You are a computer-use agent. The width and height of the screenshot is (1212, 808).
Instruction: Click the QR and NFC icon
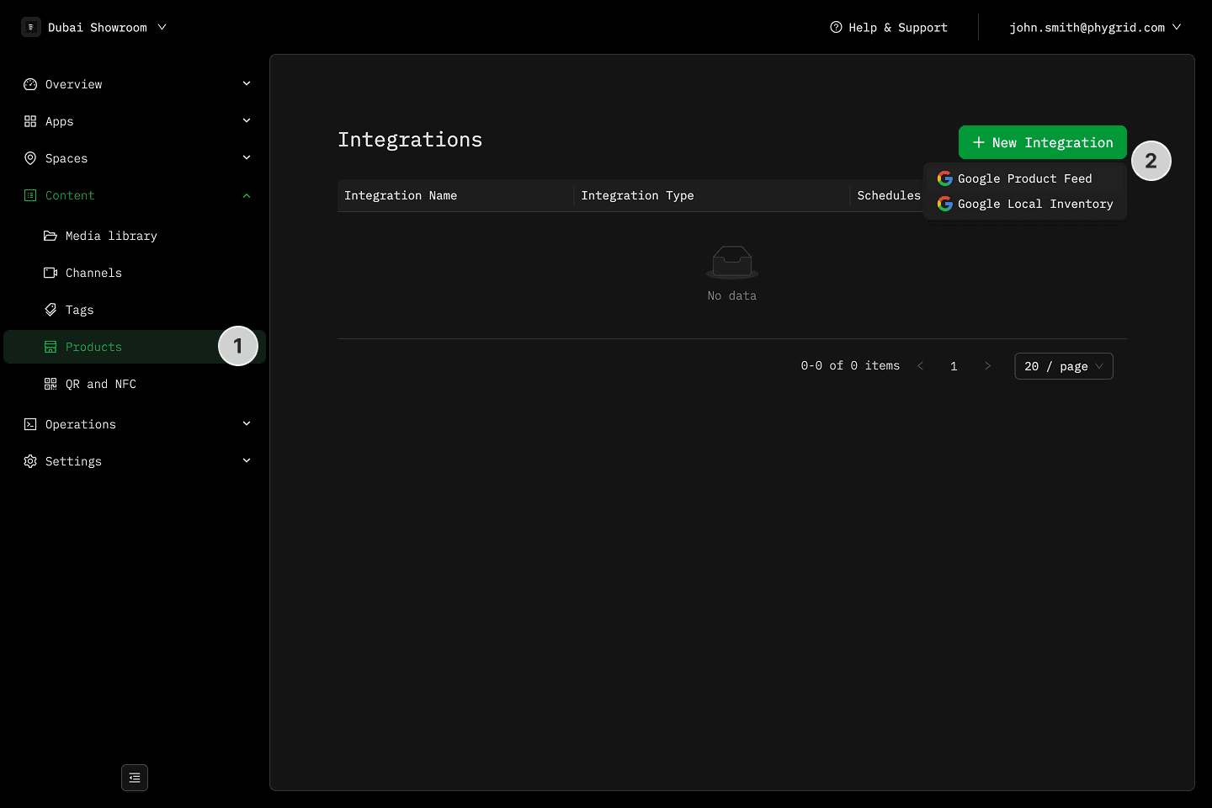coord(50,384)
